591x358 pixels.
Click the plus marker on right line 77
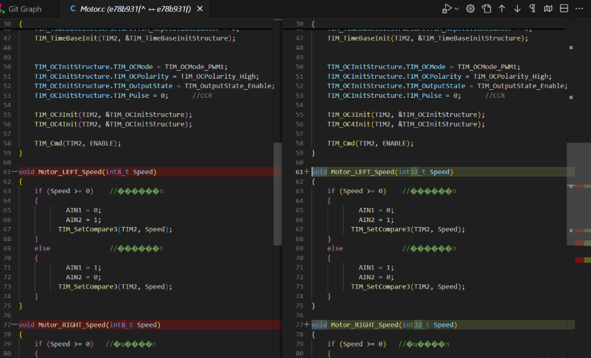[x=307, y=325]
